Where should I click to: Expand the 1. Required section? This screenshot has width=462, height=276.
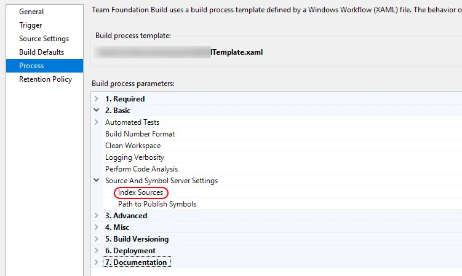97,99
